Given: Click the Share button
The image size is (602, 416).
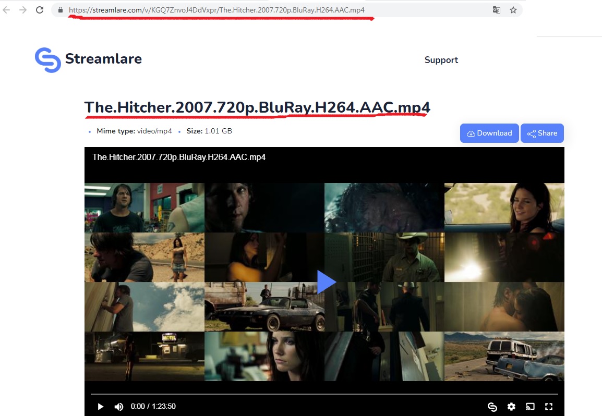Looking at the screenshot, I should click(542, 133).
